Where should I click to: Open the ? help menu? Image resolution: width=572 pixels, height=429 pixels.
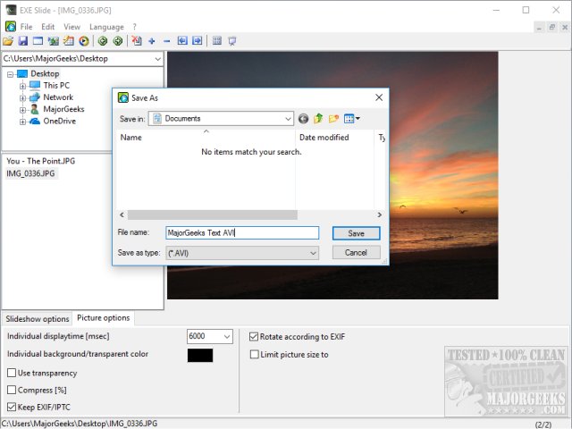[x=135, y=27]
